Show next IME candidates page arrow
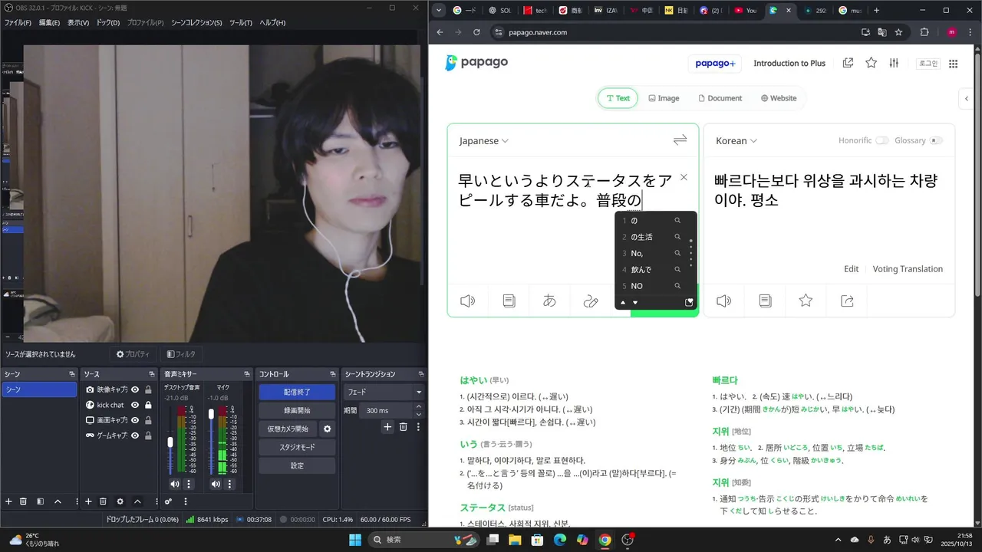This screenshot has height=552, width=982. [x=635, y=303]
